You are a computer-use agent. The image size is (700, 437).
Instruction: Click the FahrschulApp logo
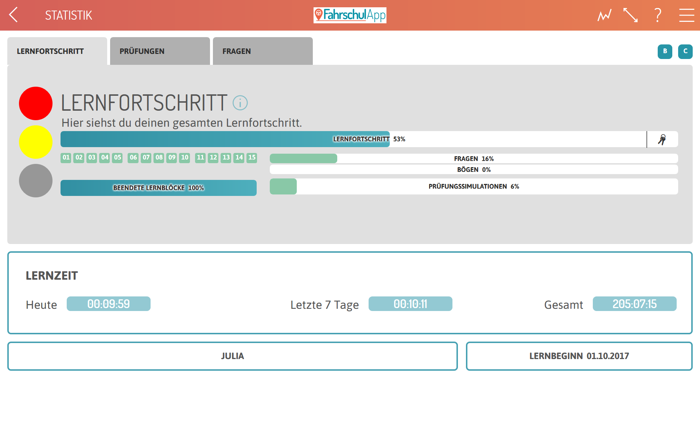(x=350, y=15)
